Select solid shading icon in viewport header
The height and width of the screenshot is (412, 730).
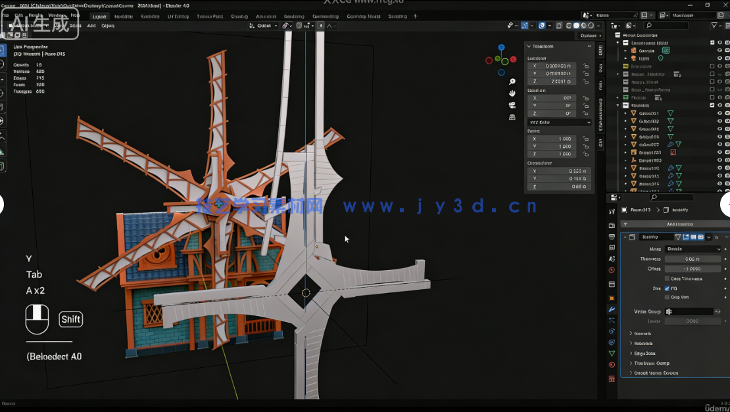pyautogui.click(x=576, y=25)
